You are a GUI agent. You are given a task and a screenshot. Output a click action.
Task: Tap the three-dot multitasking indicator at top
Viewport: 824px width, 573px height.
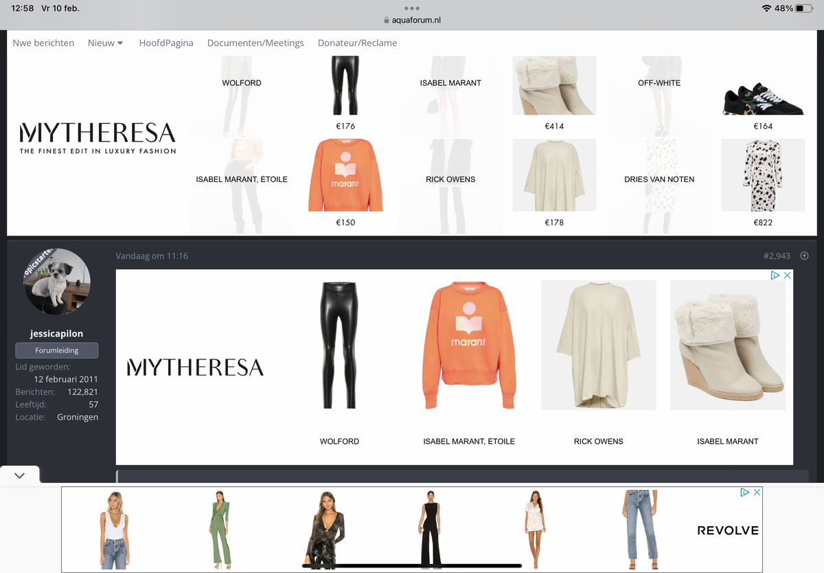click(412, 8)
